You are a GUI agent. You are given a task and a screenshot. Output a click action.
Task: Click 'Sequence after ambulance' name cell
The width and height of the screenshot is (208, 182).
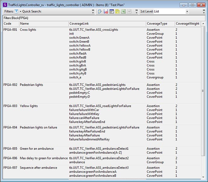click(x=39, y=168)
